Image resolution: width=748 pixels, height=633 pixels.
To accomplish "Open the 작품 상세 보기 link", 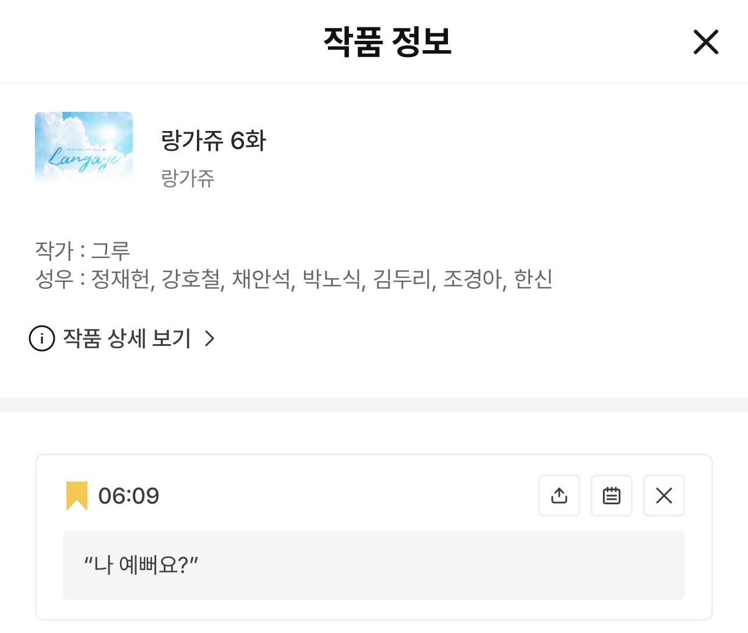I will coord(127,338).
